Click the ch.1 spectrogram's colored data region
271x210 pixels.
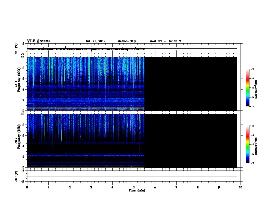click(x=86, y=84)
